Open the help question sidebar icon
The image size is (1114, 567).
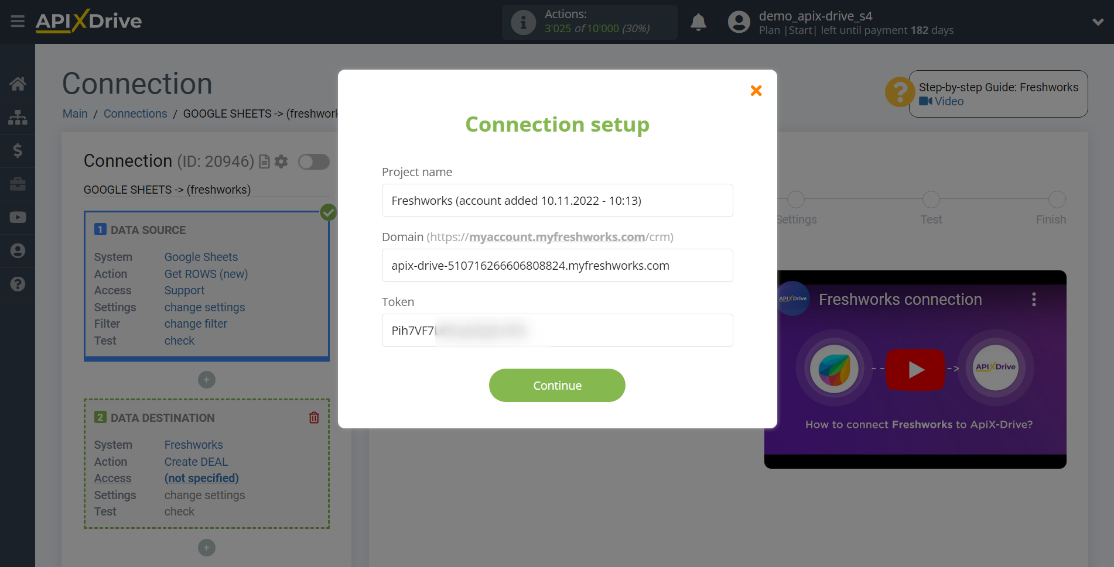[x=18, y=284]
